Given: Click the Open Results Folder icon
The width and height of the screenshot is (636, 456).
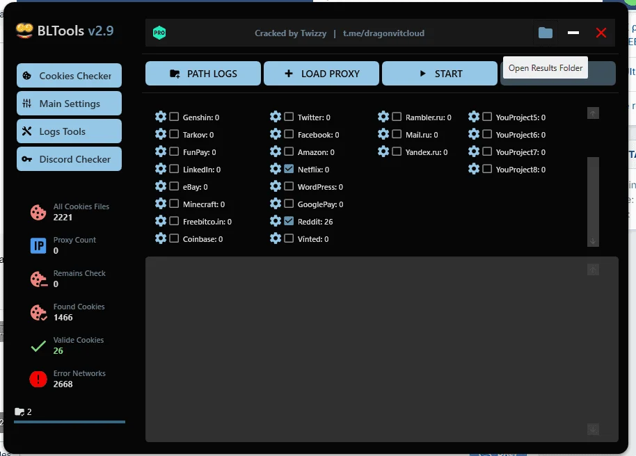Looking at the screenshot, I should (x=545, y=33).
